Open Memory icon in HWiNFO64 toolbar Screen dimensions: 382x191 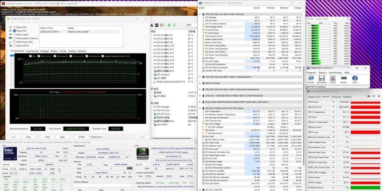point(344,78)
